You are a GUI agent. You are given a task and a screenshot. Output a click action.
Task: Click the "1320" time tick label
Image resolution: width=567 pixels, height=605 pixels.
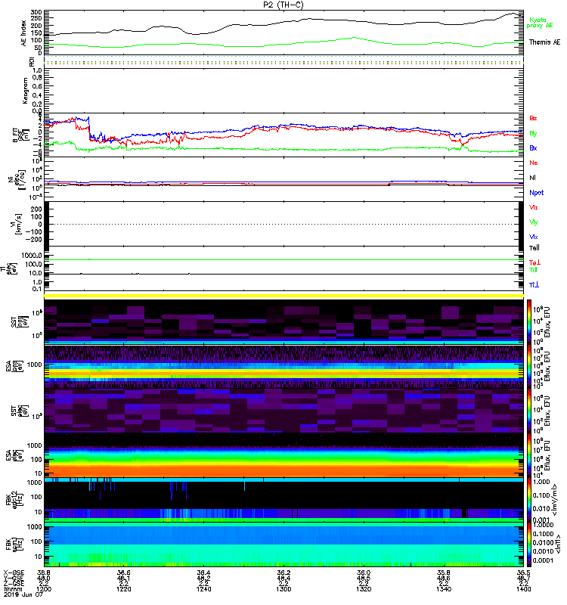click(x=364, y=589)
